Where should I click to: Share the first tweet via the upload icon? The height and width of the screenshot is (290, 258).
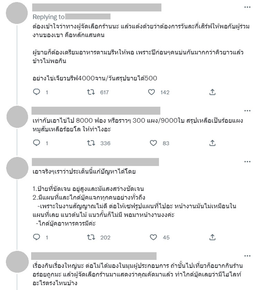pos(212,92)
